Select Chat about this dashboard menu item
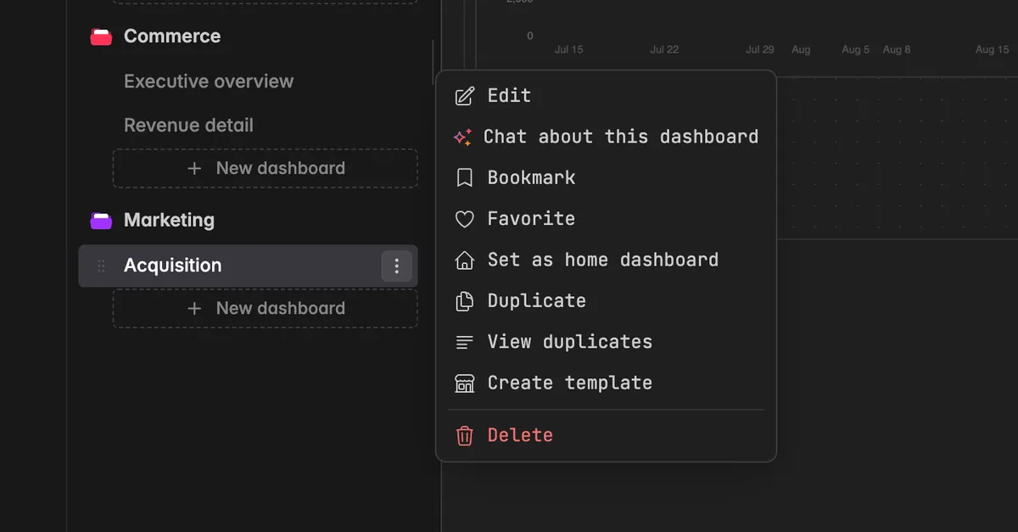The height and width of the screenshot is (532, 1018). tap(606, 137)
